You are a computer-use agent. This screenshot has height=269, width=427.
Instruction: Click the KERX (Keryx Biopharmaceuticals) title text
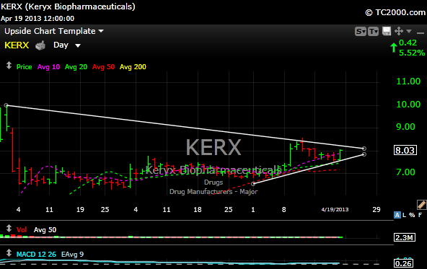tap(68, 6)
